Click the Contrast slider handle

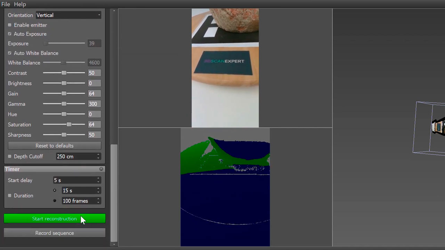click(64, 73)
